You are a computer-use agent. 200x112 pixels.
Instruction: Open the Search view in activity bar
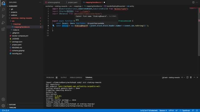coord(3,10)
